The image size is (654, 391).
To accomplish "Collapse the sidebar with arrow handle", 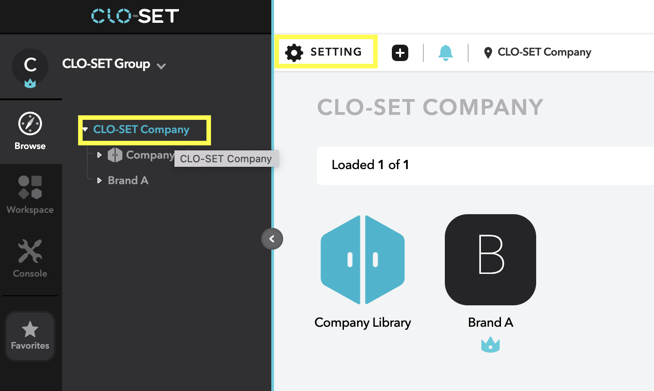I will coord(272,239).
